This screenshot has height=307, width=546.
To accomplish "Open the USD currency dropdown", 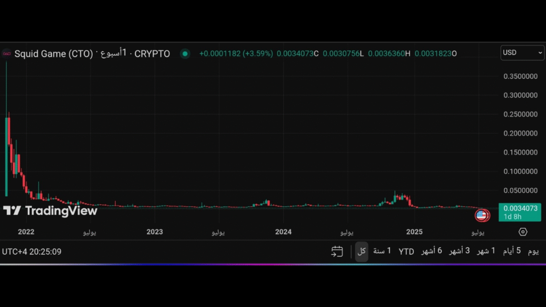I will click(x=522, y=53).
